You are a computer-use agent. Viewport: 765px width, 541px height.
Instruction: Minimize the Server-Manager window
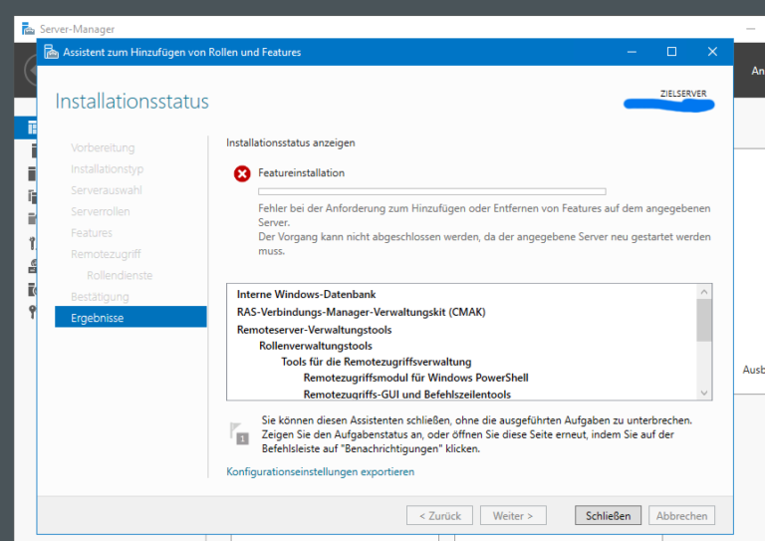(751, 29)
